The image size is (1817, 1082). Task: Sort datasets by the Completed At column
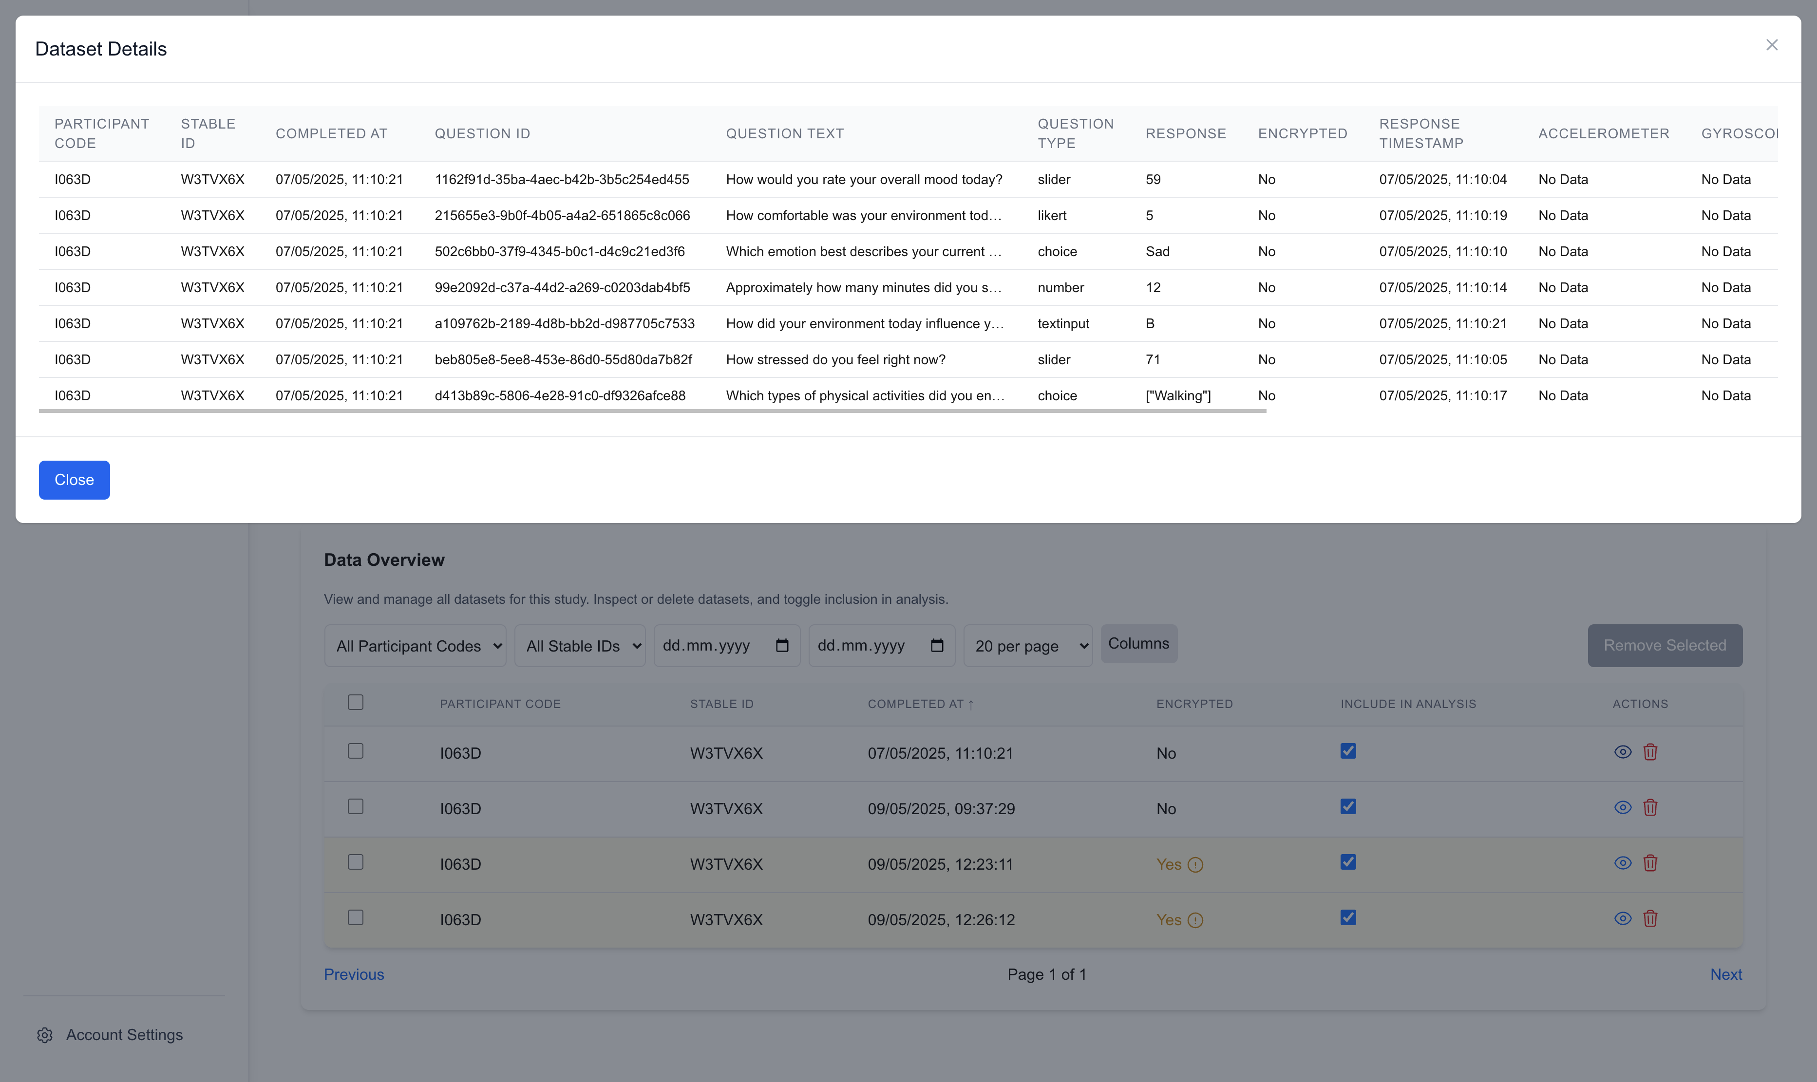point(921,704)
